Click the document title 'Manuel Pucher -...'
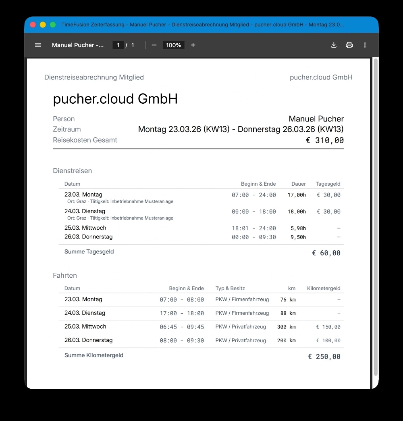403x421 pixels. click(78, 45)
